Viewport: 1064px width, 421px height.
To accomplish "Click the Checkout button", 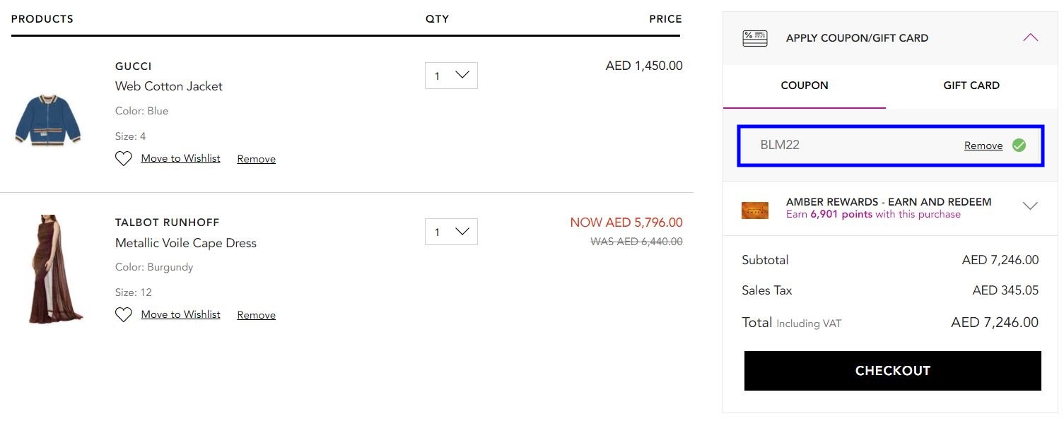I will pyautogui.click(x=892, y=370).
